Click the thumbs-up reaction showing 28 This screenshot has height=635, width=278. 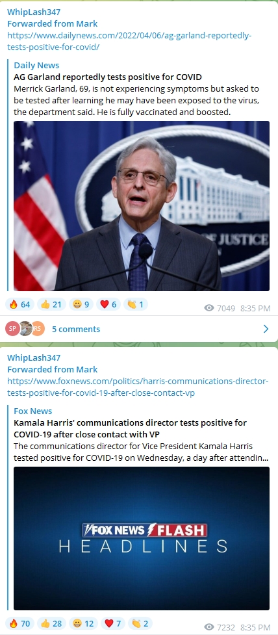point(51,623)
